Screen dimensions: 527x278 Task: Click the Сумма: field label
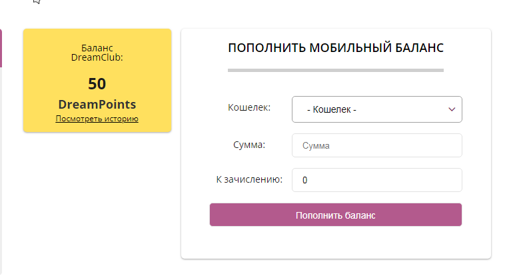click(249, 144)
